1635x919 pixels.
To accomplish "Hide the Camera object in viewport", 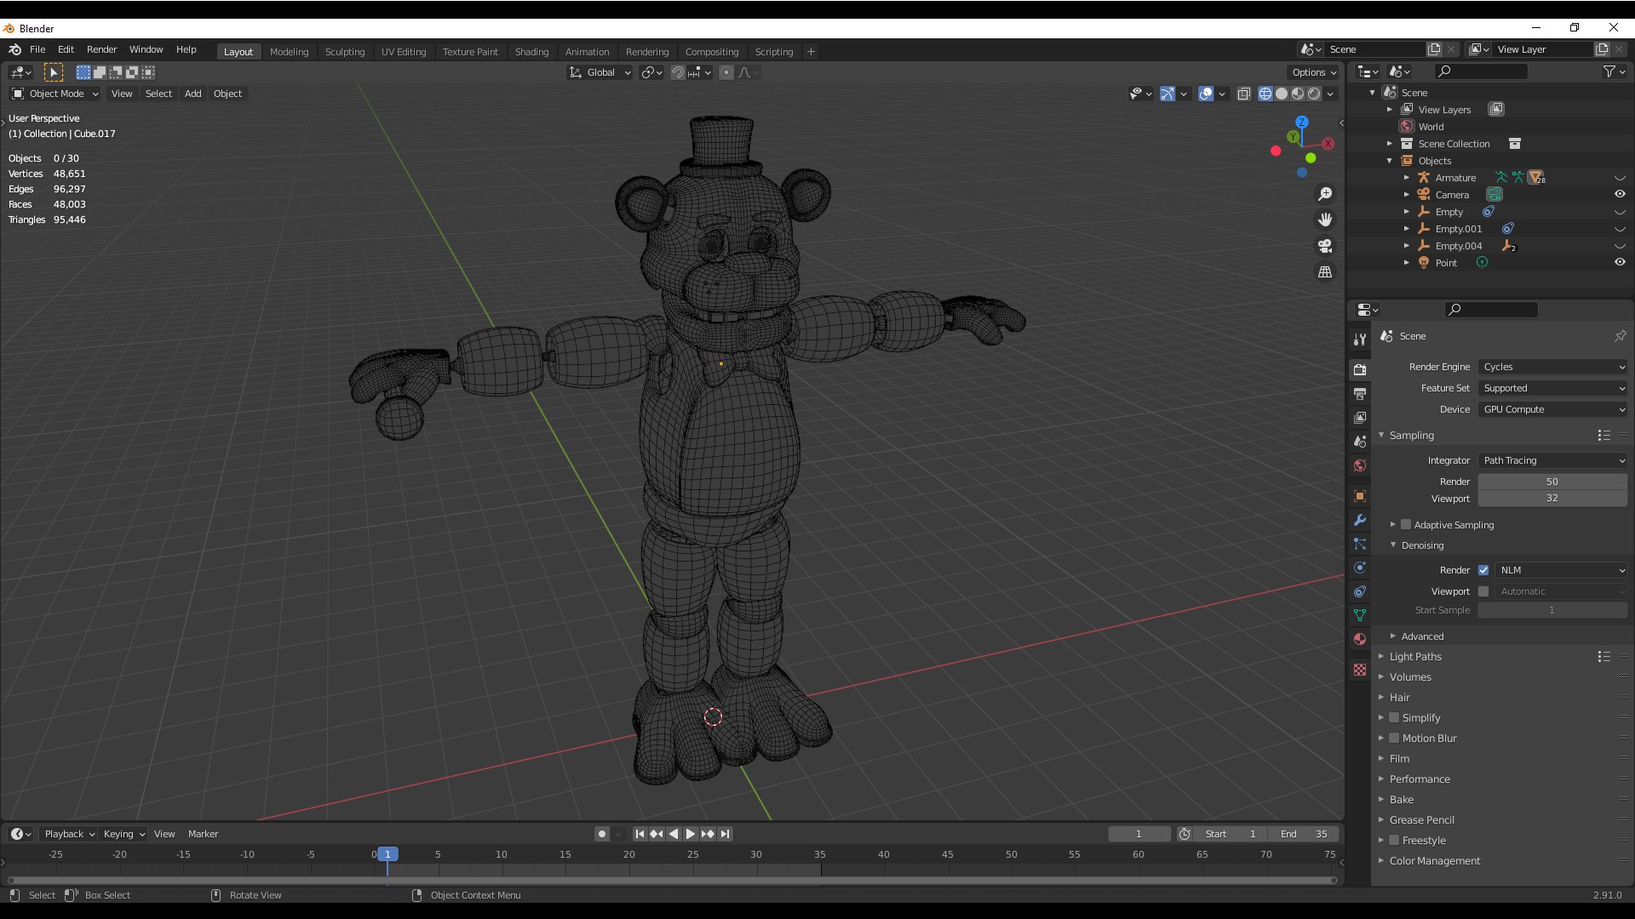I will (1620, 195).
